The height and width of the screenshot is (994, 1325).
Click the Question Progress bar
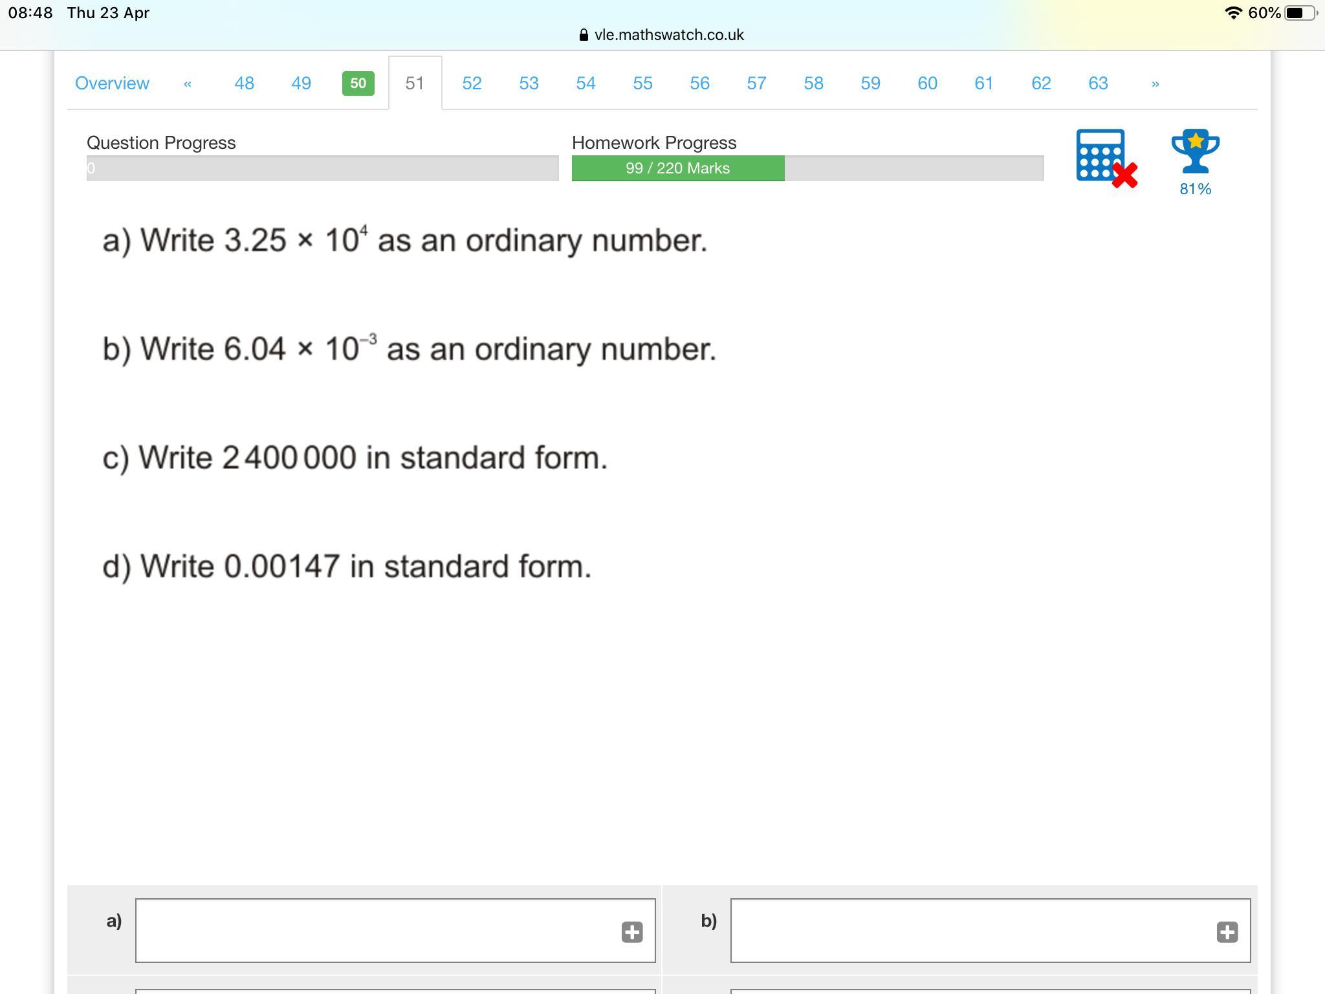click(322, 168)
